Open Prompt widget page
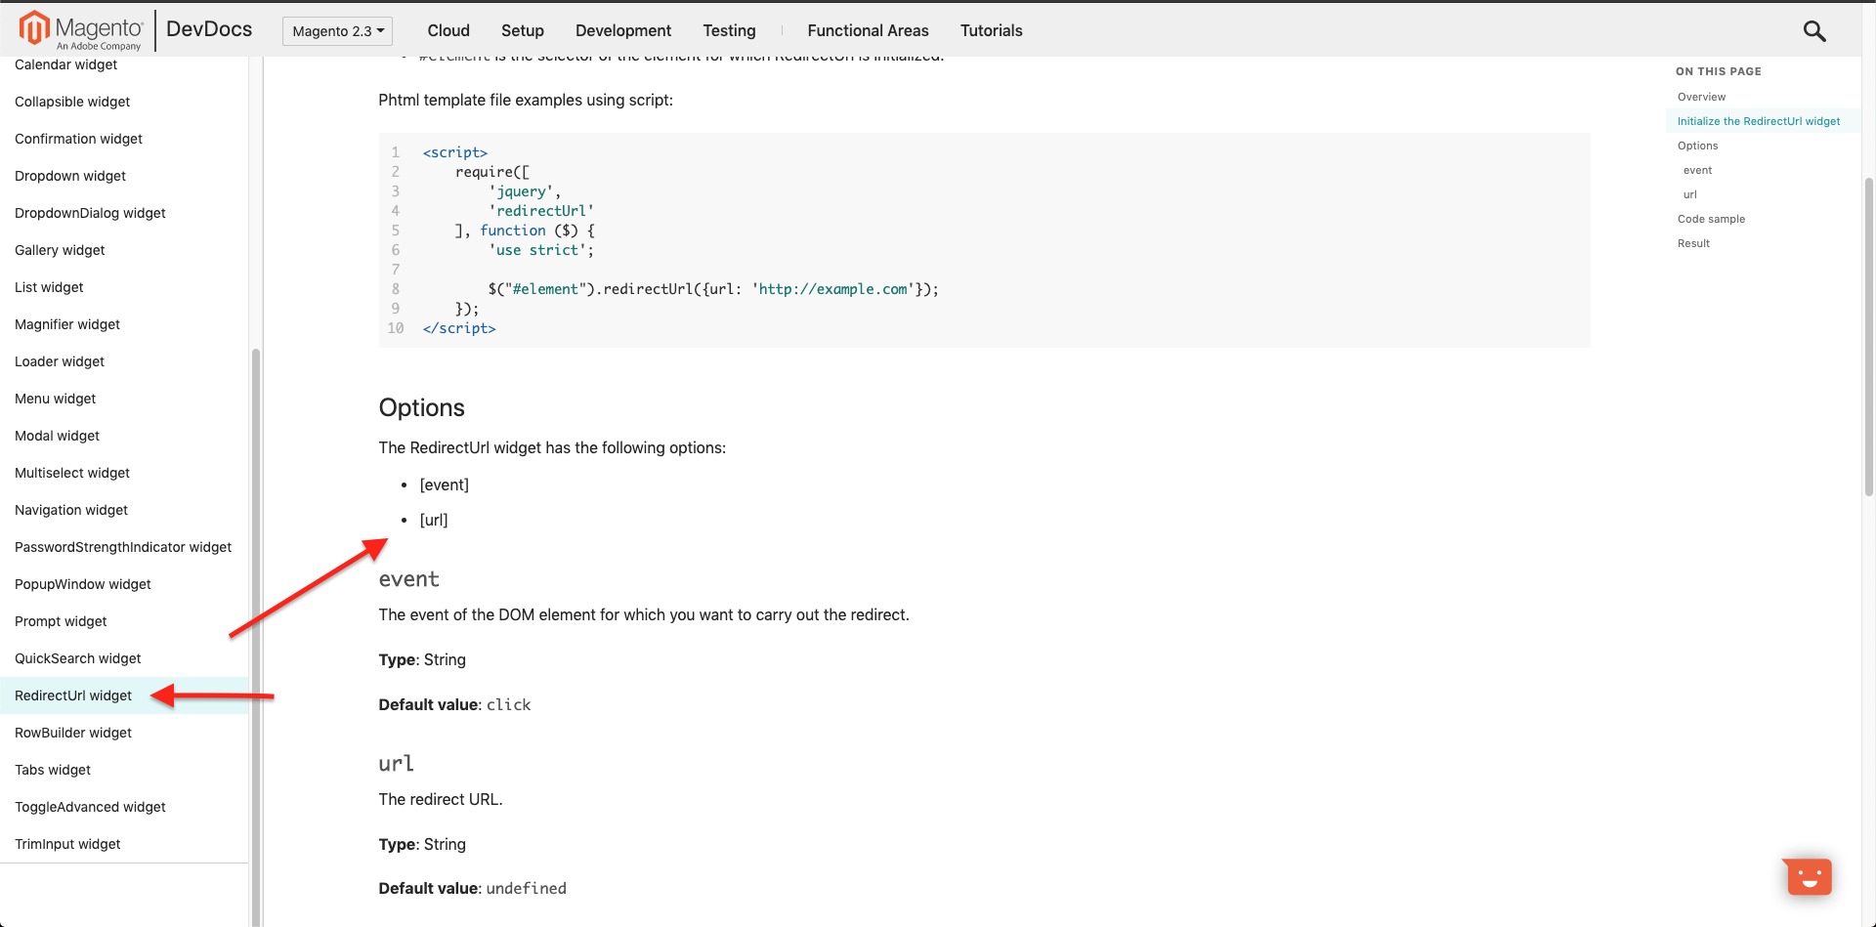The width and height of the screenshot is (1876, 927). click(61, 621)
